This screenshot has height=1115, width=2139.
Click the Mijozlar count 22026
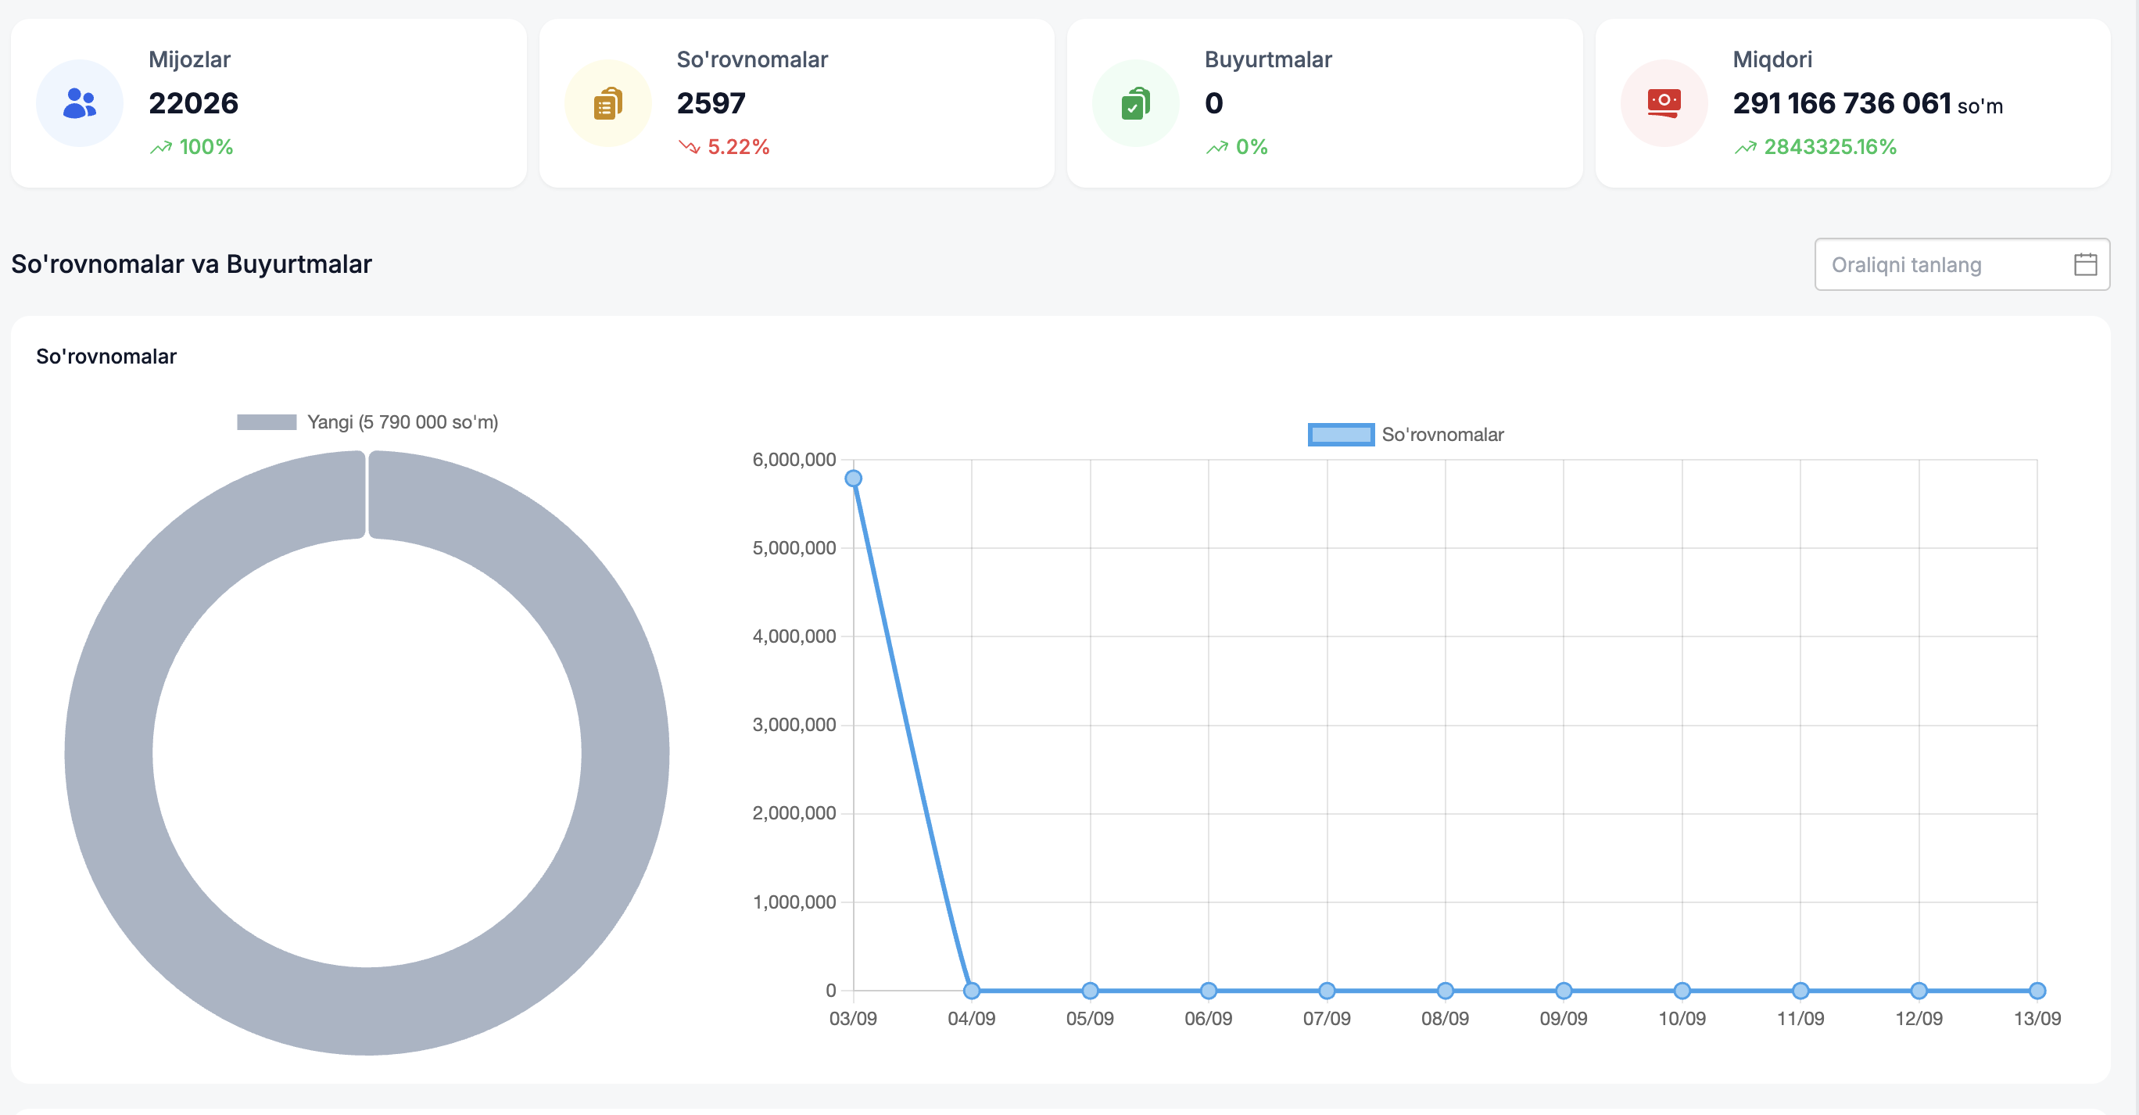tap(193, 104)
